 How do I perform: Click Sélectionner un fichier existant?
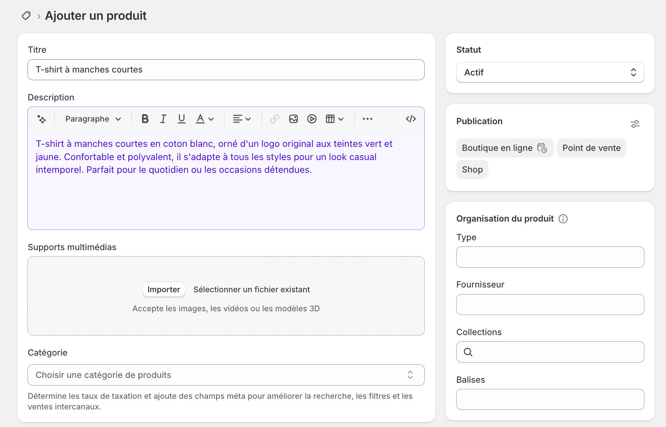[252, 289]
